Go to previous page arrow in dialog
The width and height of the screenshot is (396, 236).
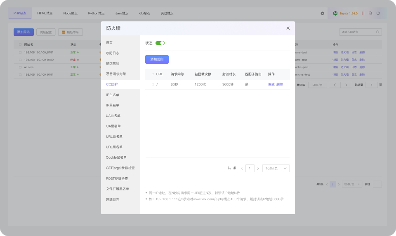pyautogui.click(x=242, y=168)
